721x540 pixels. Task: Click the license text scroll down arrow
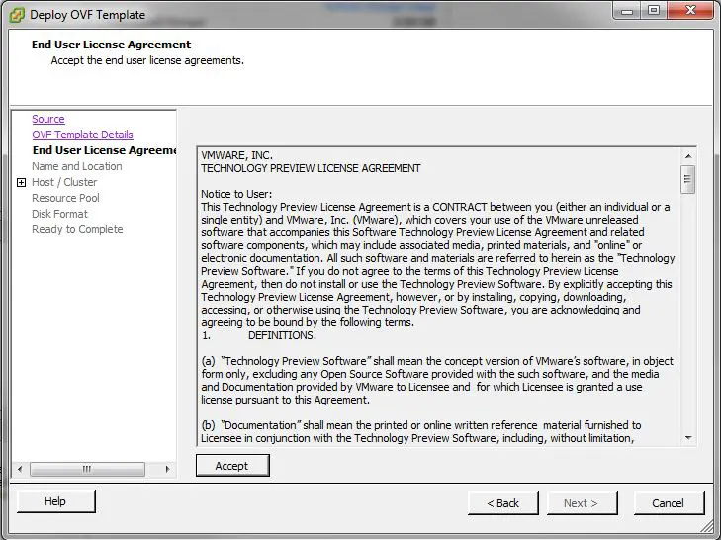(x=688, y=437)
